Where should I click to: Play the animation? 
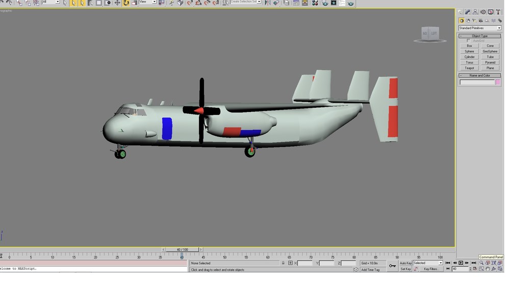[461, 263]
